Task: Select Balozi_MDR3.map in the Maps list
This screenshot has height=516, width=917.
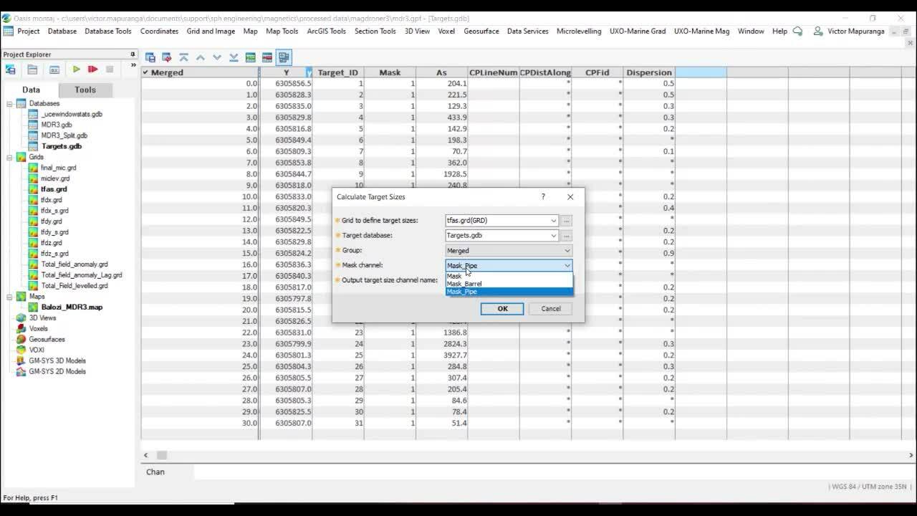Action: [x=71, y=307]
